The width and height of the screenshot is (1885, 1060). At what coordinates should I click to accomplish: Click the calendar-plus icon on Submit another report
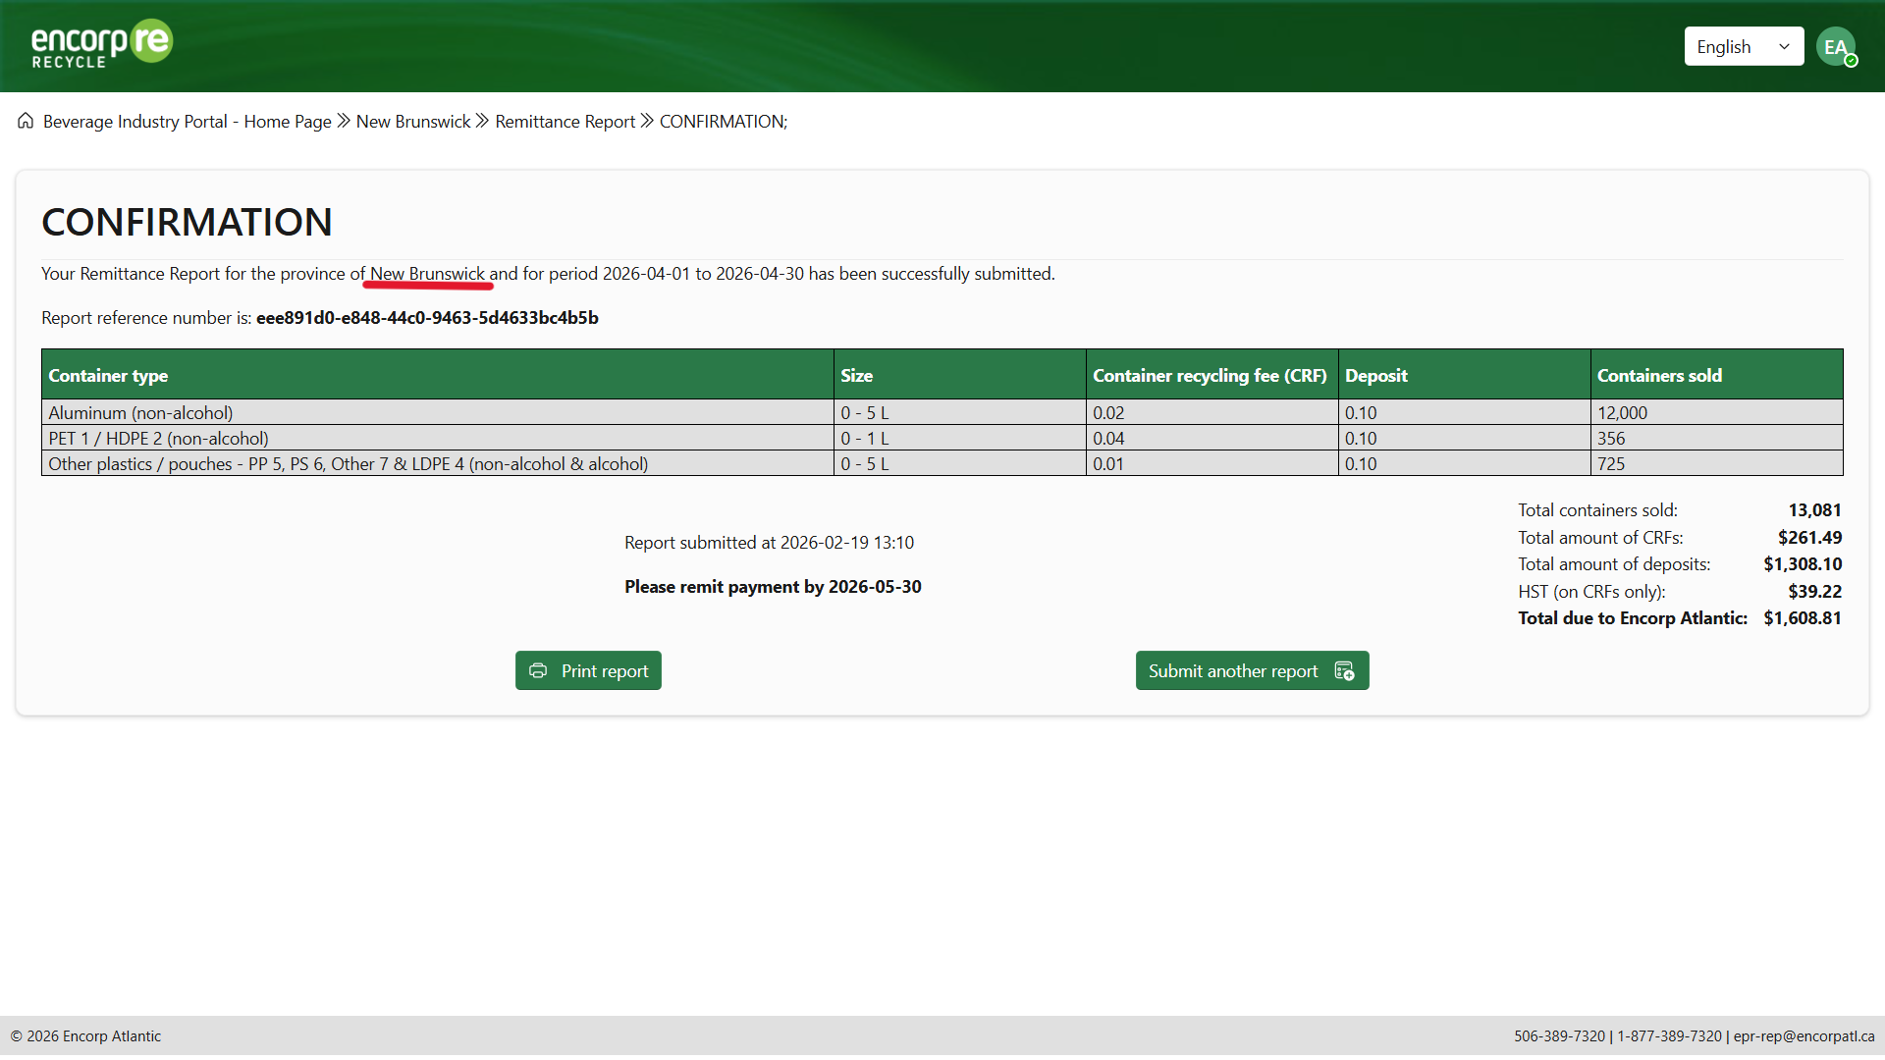[1344, 670]
